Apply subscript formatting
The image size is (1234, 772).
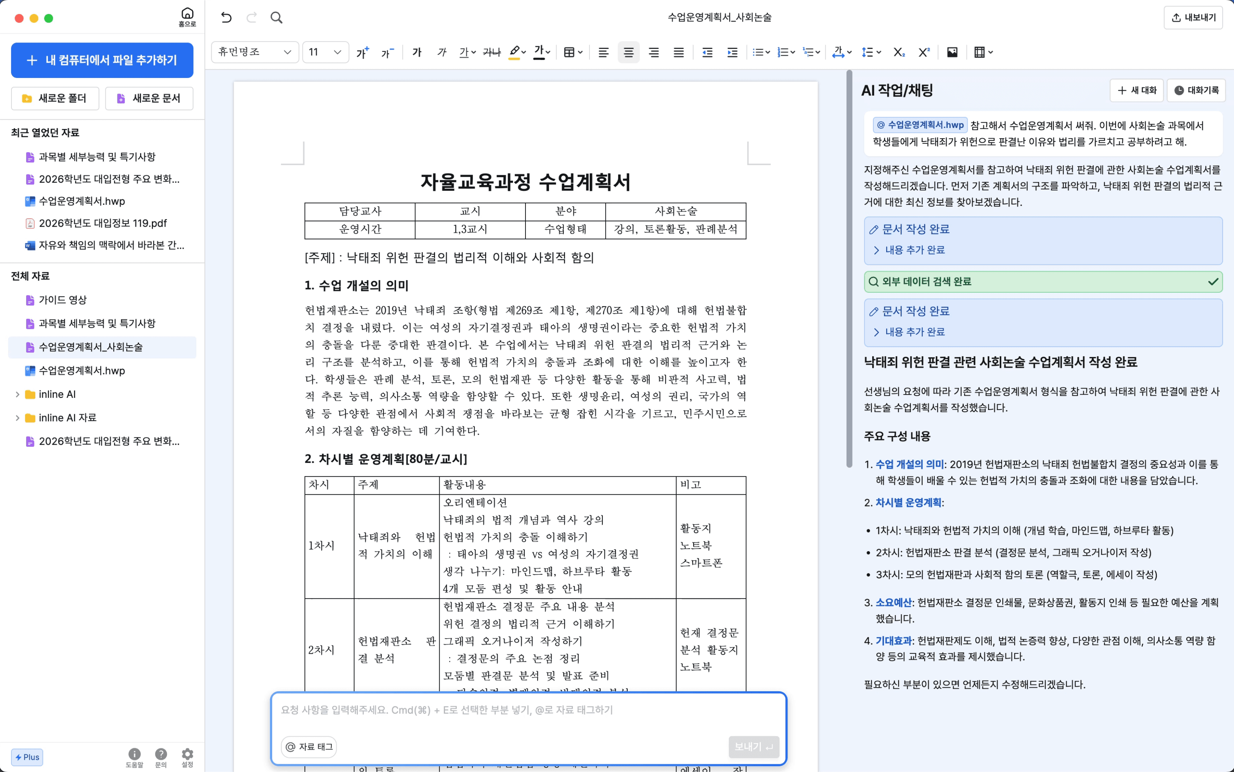(x=899, y=52)
